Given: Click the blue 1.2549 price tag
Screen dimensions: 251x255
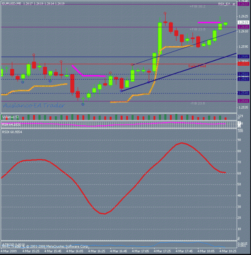Looking at the screenshot, I should pos(244,93).
